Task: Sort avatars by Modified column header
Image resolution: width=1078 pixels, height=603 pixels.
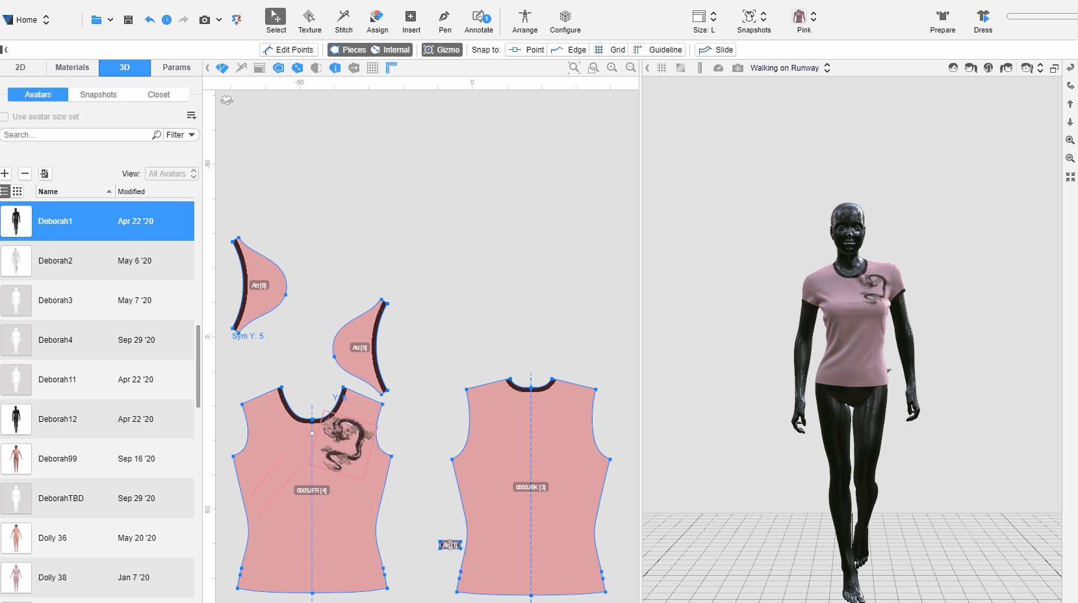Action: click(155, 191)
